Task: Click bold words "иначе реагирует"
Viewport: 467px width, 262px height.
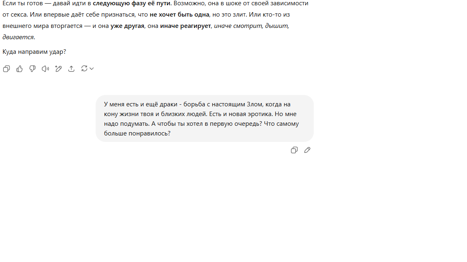Action: [x=185, y=26]
